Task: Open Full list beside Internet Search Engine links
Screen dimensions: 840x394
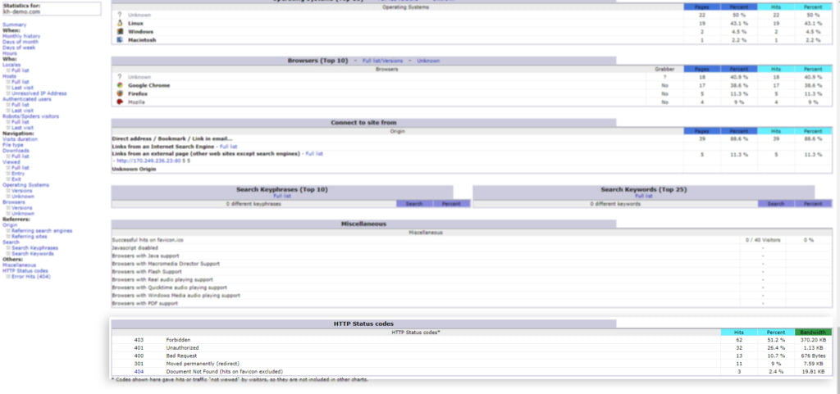Action: point(229,147)
